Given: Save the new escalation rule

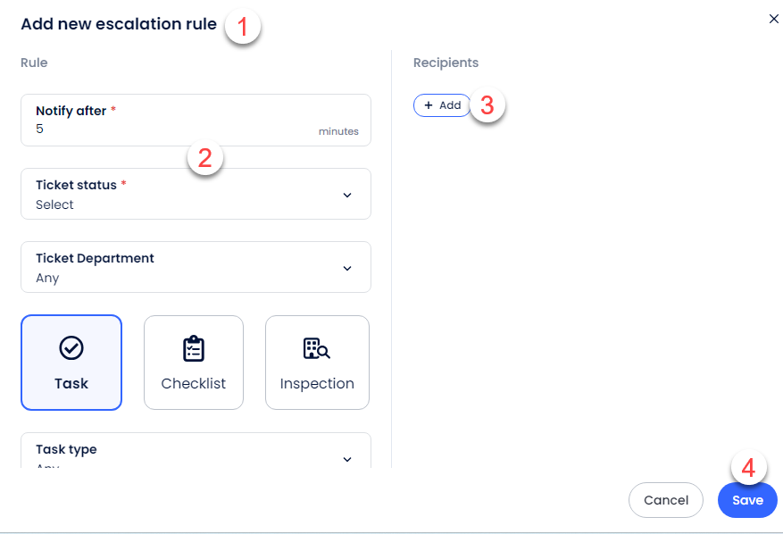Looking at the screenshot, I should point(747,500).
